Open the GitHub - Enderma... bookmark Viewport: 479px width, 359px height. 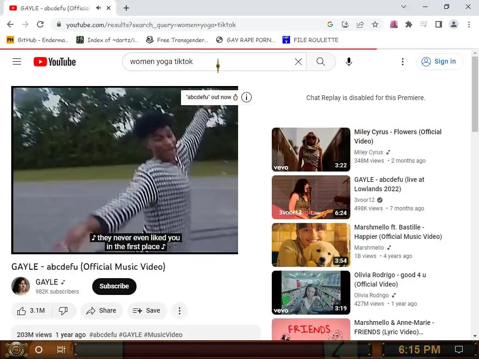(x=37, y=40)
